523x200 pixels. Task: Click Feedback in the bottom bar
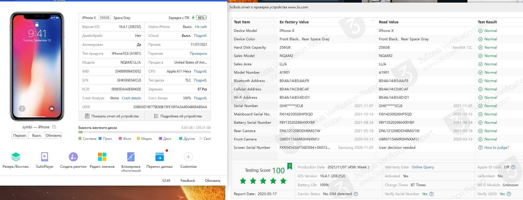[188, 181]
